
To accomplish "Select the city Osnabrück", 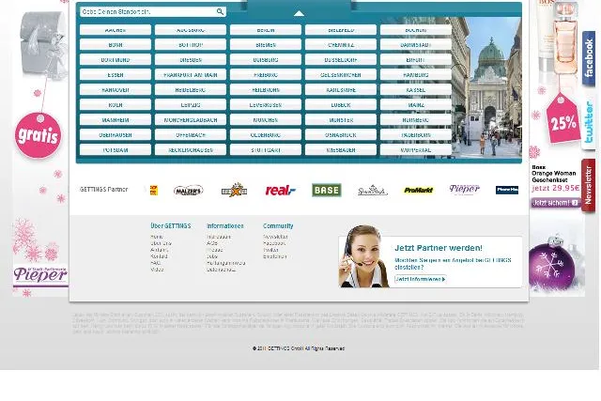I will [x=341, y=134].
